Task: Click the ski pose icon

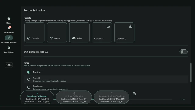Action: click(74, 93)
